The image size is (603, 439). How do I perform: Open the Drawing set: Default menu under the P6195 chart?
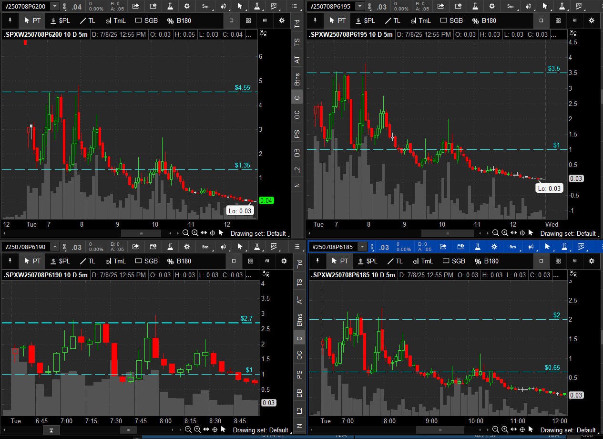(568, 233)
